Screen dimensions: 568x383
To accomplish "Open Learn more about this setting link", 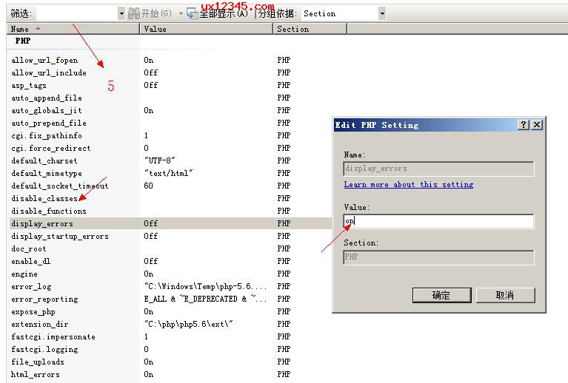I will coord(409,184).
